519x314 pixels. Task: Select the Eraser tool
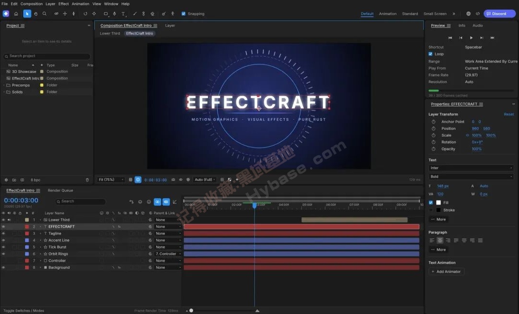point(152,14)
